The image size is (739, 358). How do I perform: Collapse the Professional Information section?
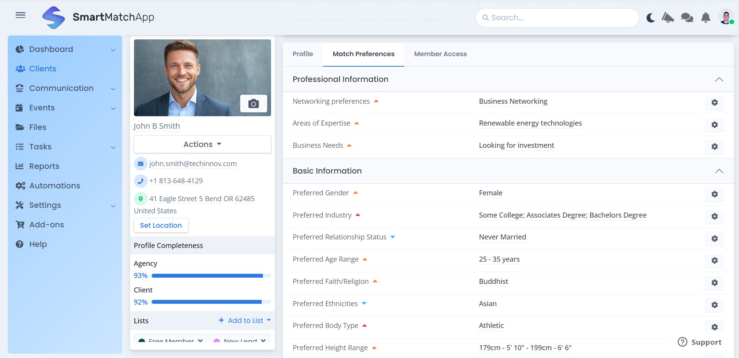719,79
